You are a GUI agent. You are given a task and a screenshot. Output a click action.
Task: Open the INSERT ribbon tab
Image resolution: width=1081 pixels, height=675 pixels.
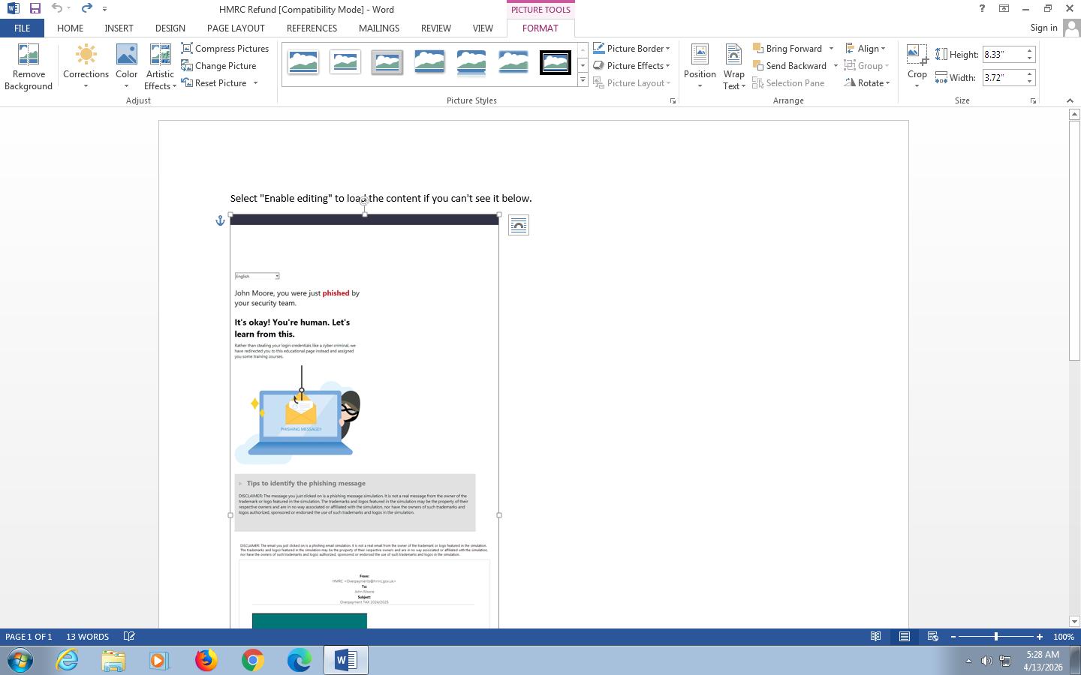click(x=119, y=28)
